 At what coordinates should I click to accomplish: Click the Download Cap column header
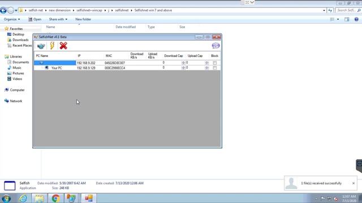click(174, 56)
